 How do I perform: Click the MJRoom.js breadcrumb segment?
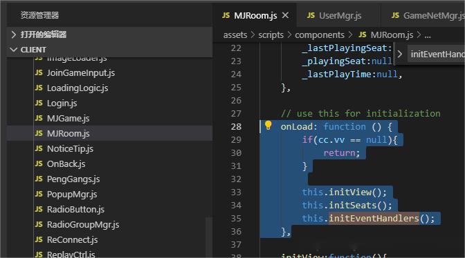[392, 35]
